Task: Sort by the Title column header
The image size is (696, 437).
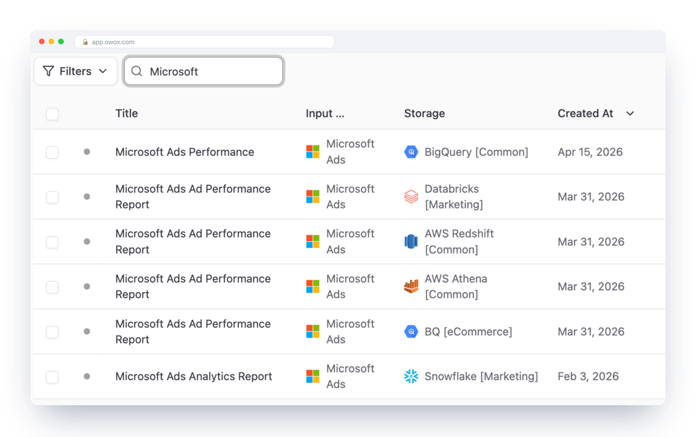Action: [127, 113]
